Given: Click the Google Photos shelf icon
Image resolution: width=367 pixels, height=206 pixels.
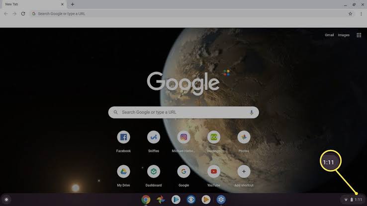Looking at the screenshot, I should [161, 200].
